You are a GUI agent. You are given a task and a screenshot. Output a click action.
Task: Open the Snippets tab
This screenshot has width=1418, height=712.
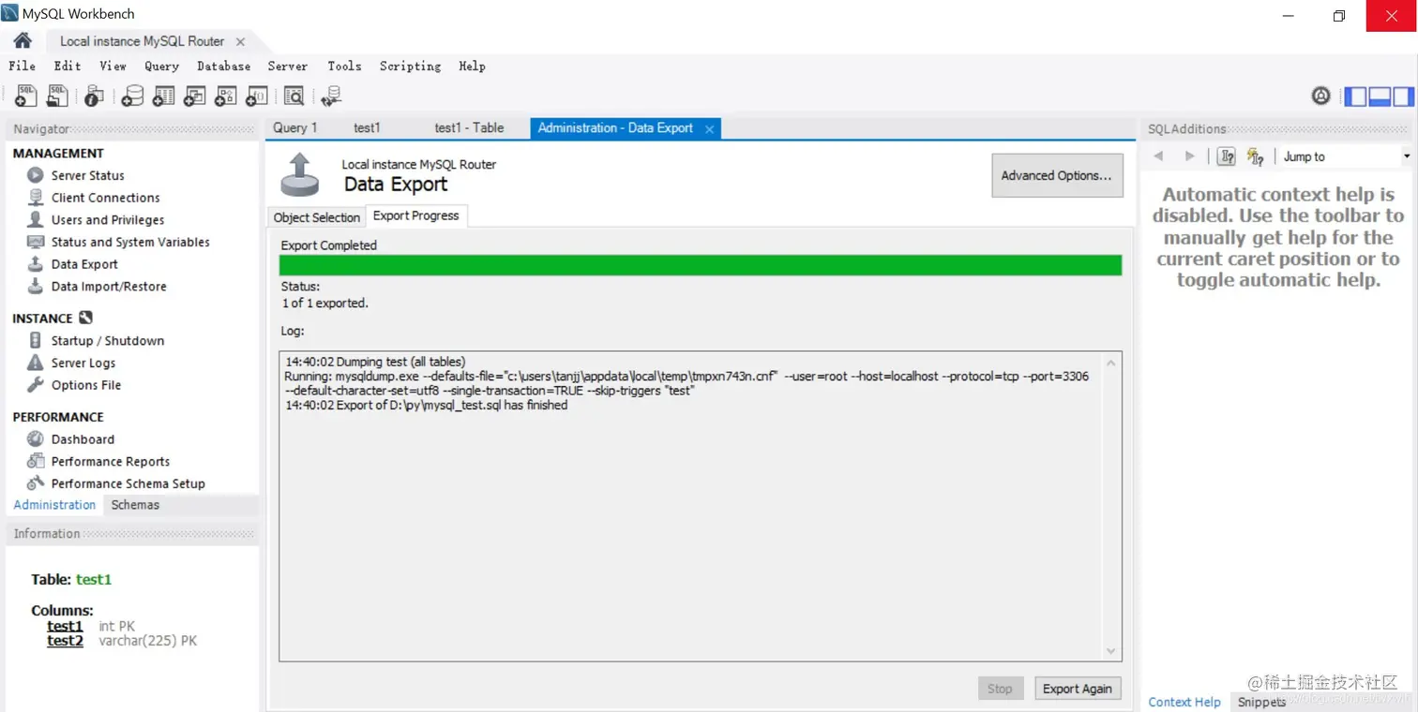(1261, 702)
